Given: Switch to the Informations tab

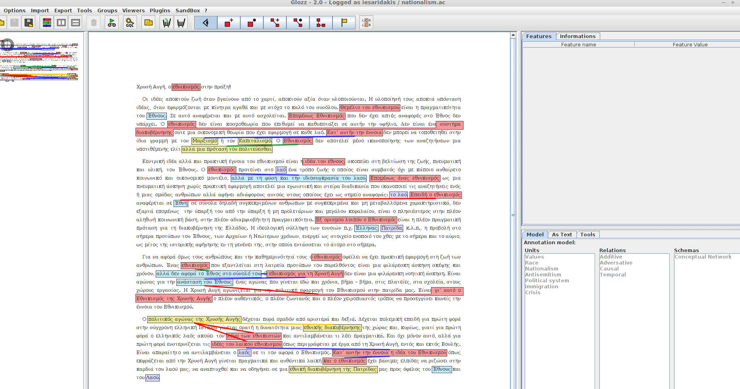Looking at the screenshot, I should coord(578,36).
